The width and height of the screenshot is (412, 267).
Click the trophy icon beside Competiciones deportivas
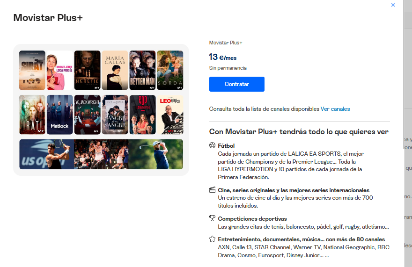coord(212,218)
